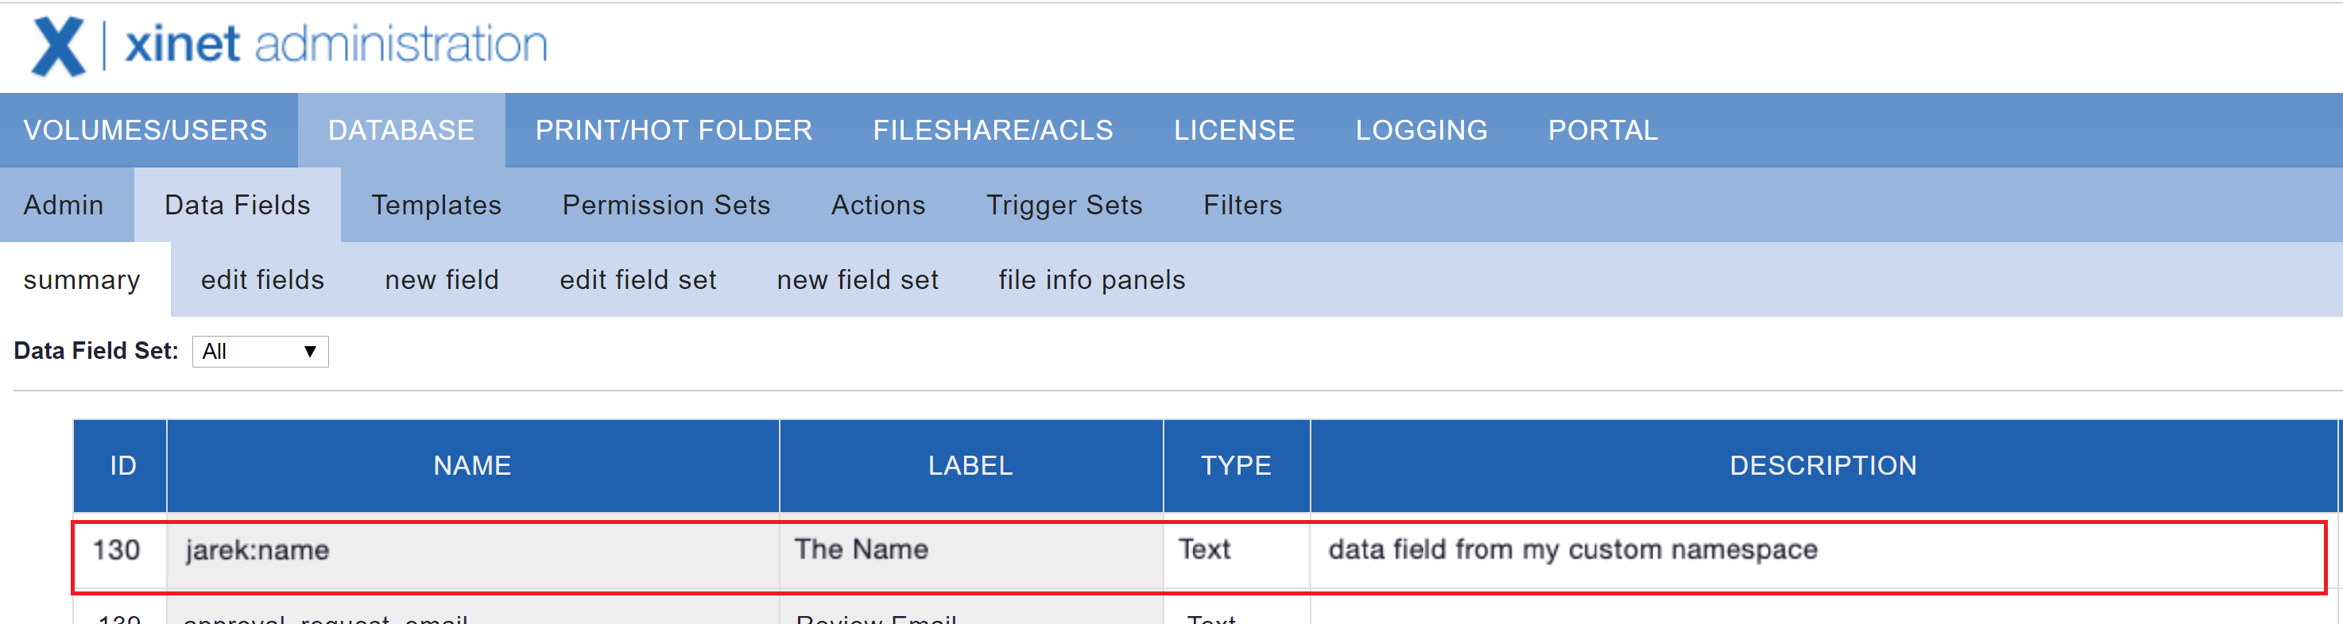Open the Data Field Set dropdown

[260, 352]
